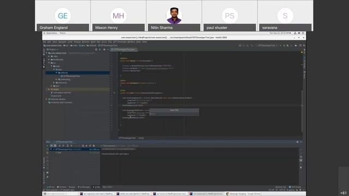Expand the target folder
The width and height of the screenshot is (349, 196).
pyautogui.click(x=49, y=89)
